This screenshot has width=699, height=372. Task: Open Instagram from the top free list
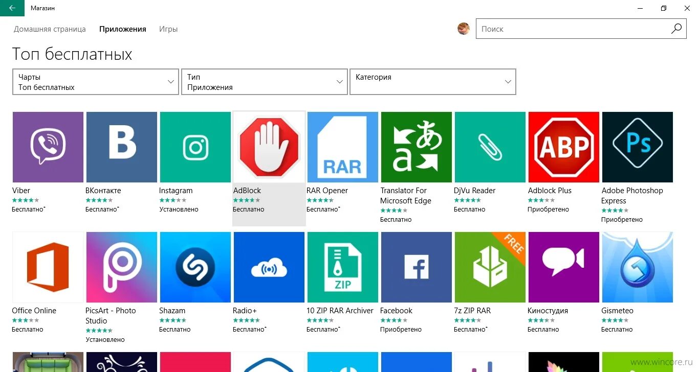tap(195, 147)
